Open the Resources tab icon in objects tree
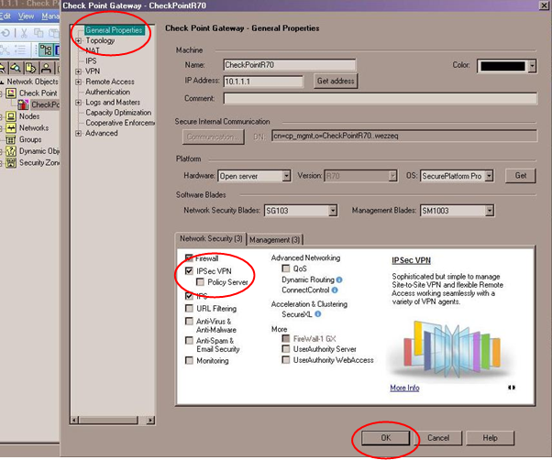The image size is (552, 460). [30, 68]
